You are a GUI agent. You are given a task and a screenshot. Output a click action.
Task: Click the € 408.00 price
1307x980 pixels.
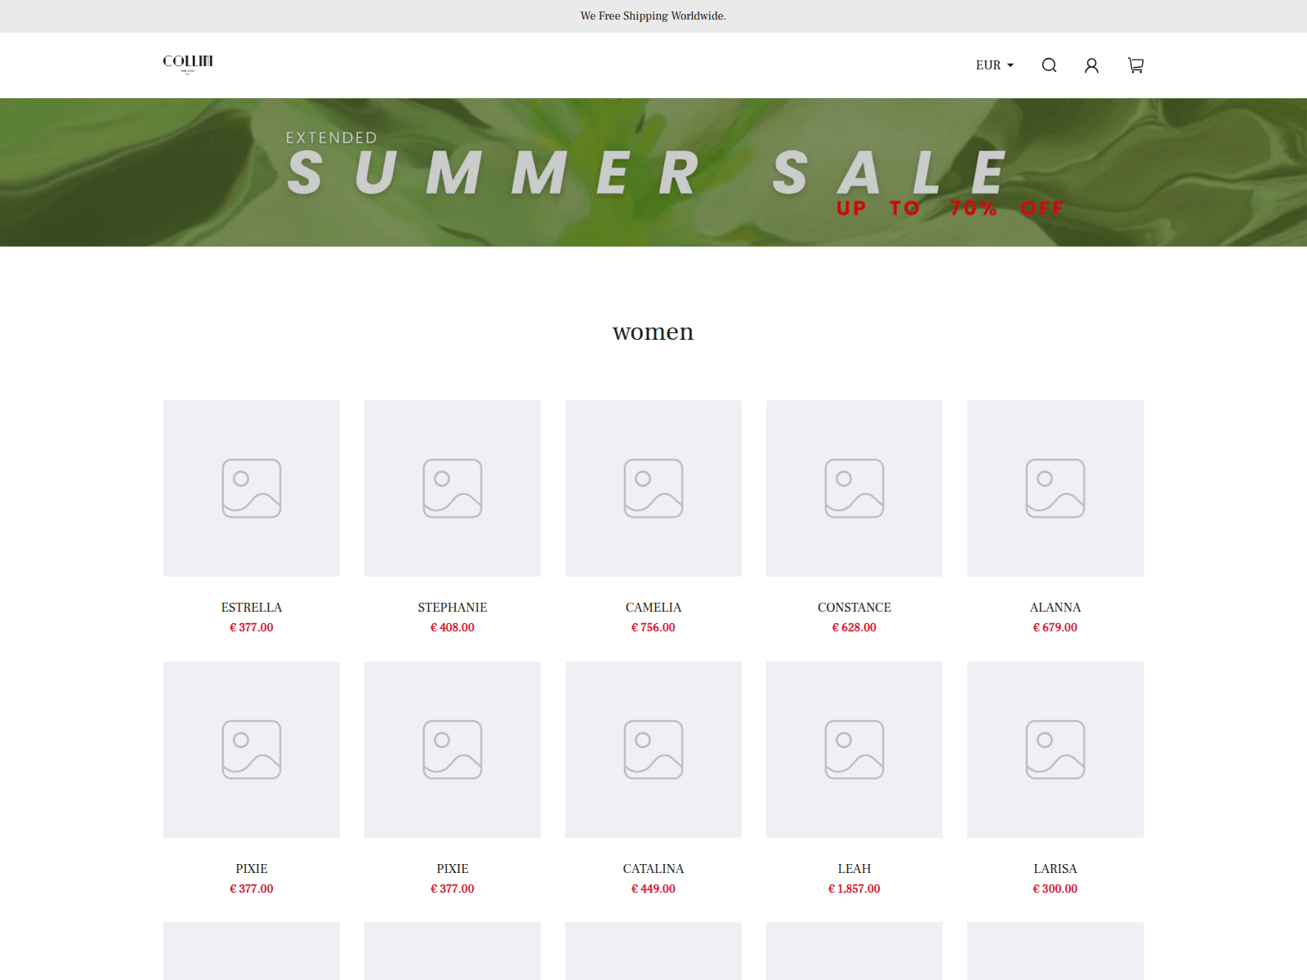click(x=453, y=627)
